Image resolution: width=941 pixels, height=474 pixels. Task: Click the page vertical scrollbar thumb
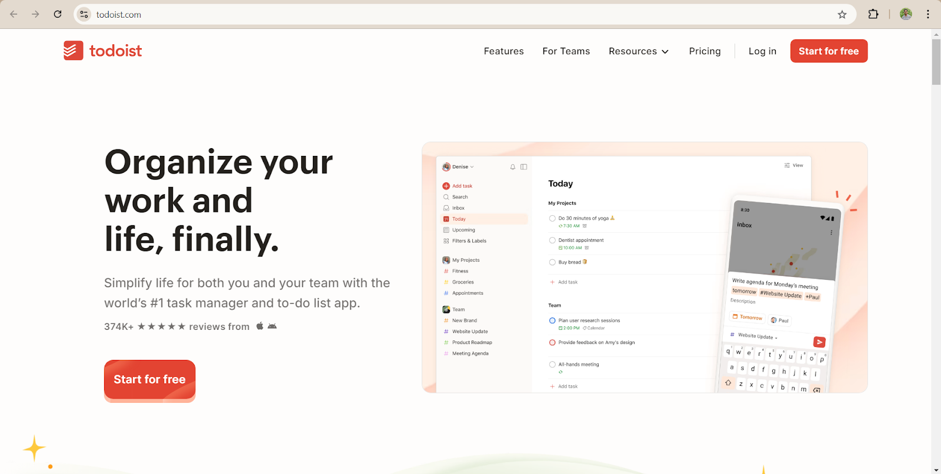click(936, 62)
